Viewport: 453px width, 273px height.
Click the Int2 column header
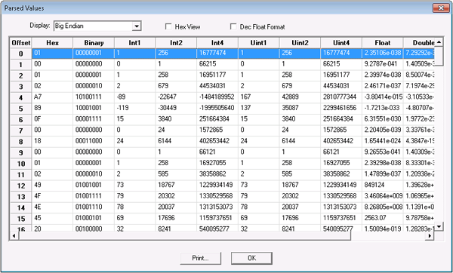(176, 43)
